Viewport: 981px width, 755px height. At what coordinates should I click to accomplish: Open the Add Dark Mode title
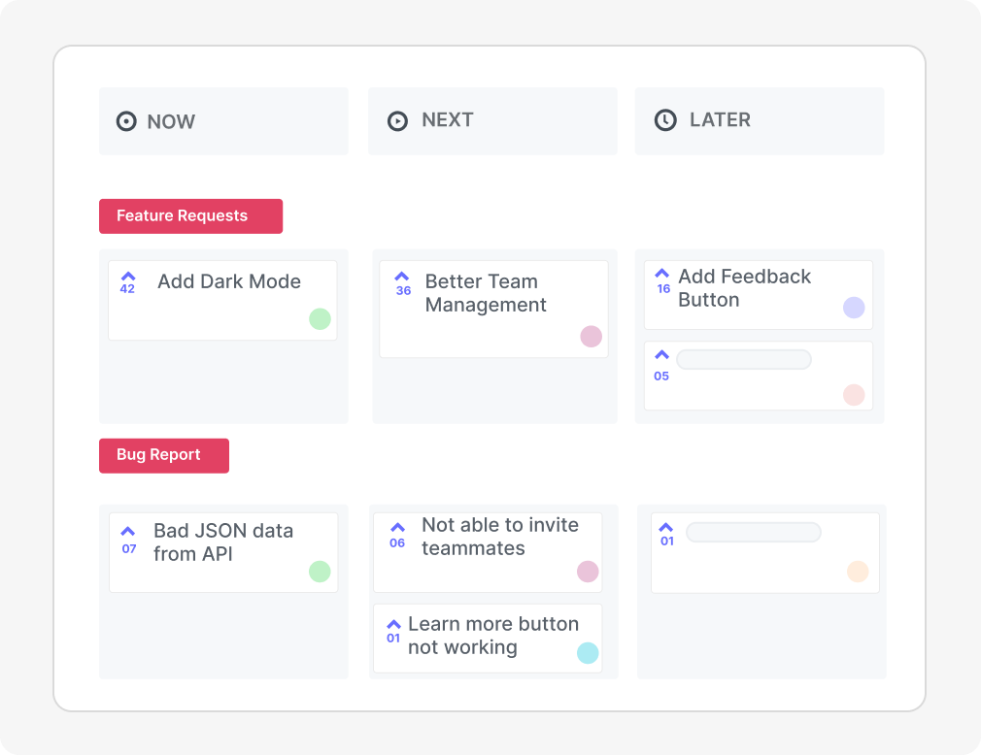(x=229, y=281)
